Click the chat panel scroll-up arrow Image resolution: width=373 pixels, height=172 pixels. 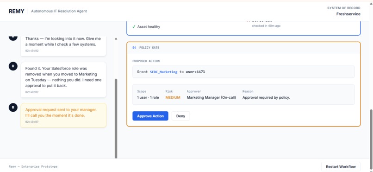click(116, 38)
